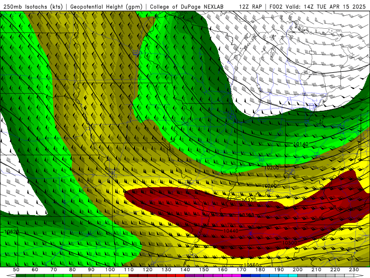The width and height of the screenshot is (370, 278).
Task: Click the 10620 height contour label
Action: tap(11, 232)
